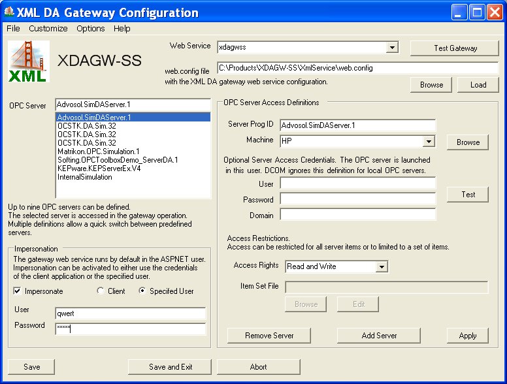
Task: Open the Help menu
Action: click(x=122, y=29)
